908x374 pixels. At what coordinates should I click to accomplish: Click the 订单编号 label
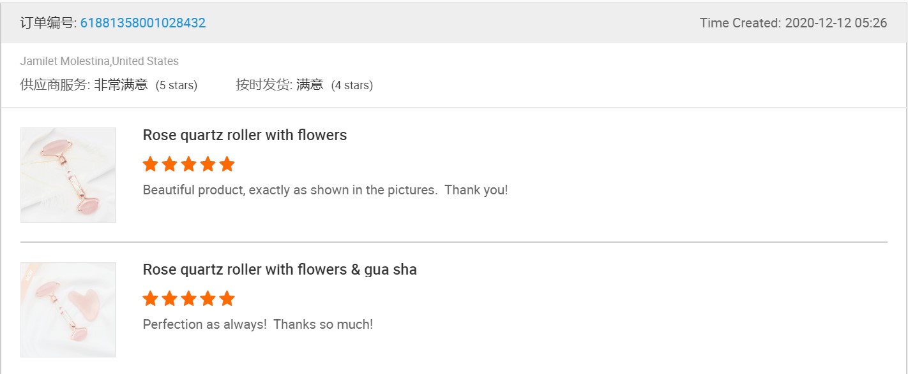(48, 23)
